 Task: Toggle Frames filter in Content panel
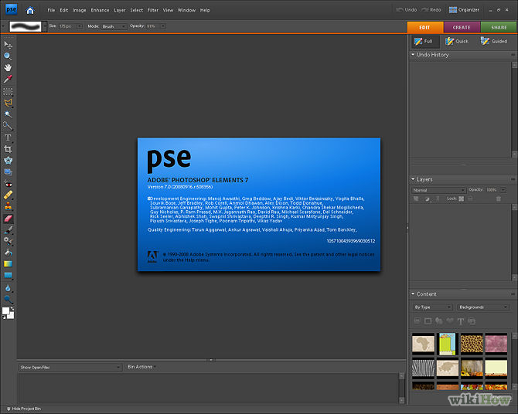(x=428, y=321)
